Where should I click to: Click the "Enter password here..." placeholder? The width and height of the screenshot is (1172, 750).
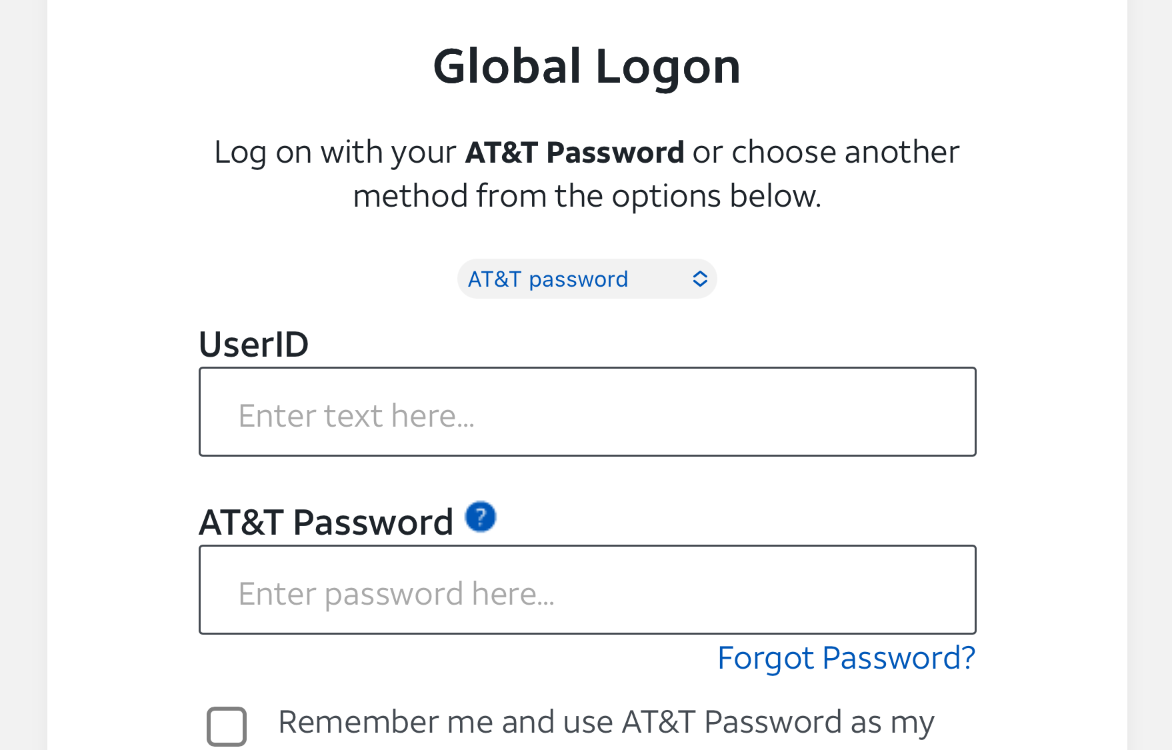click(396, 594)
